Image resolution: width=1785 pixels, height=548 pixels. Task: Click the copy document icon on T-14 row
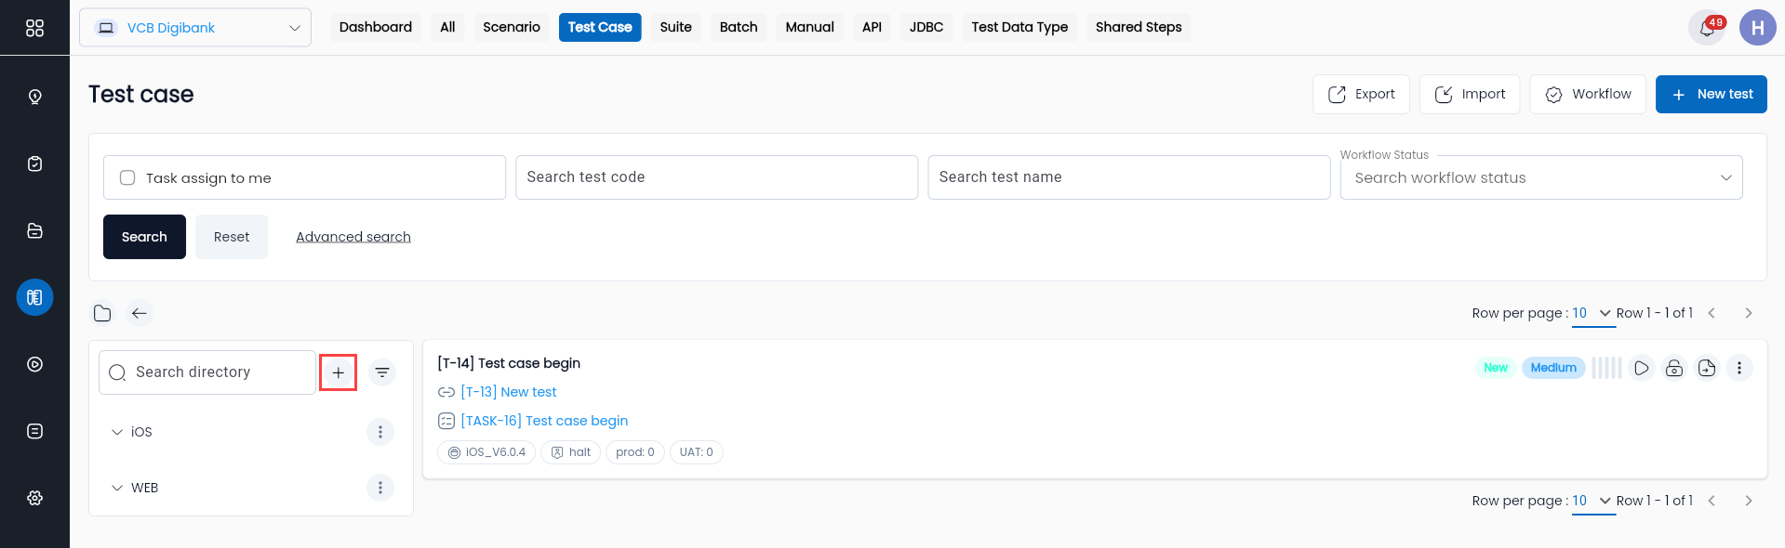click(1707, 368)
